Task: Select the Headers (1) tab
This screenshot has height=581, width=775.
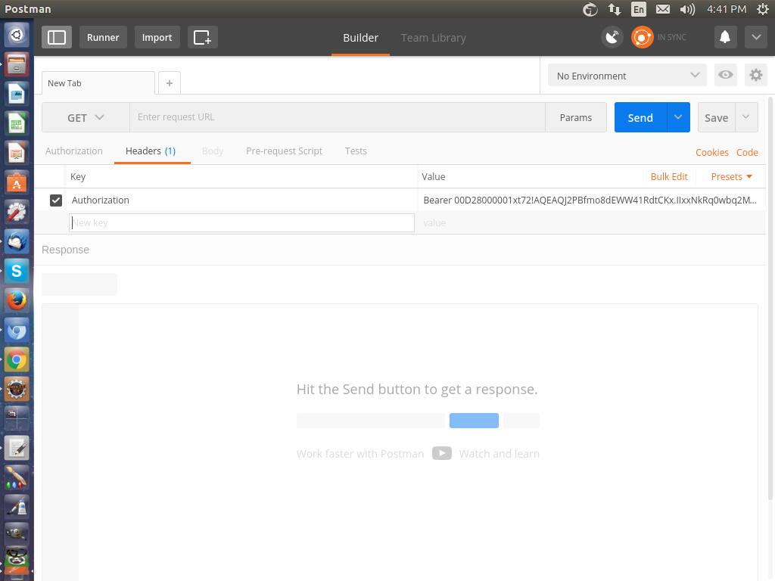Action: 151,151
